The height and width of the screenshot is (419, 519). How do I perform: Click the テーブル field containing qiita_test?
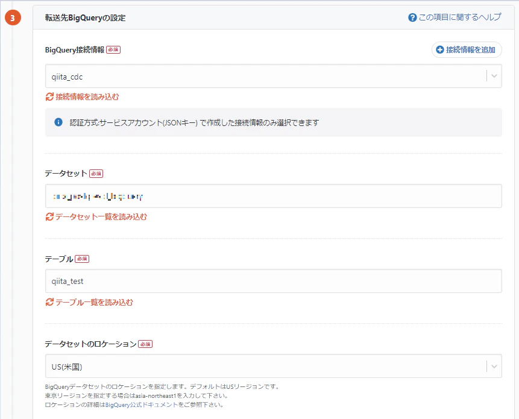pos(274,281)
